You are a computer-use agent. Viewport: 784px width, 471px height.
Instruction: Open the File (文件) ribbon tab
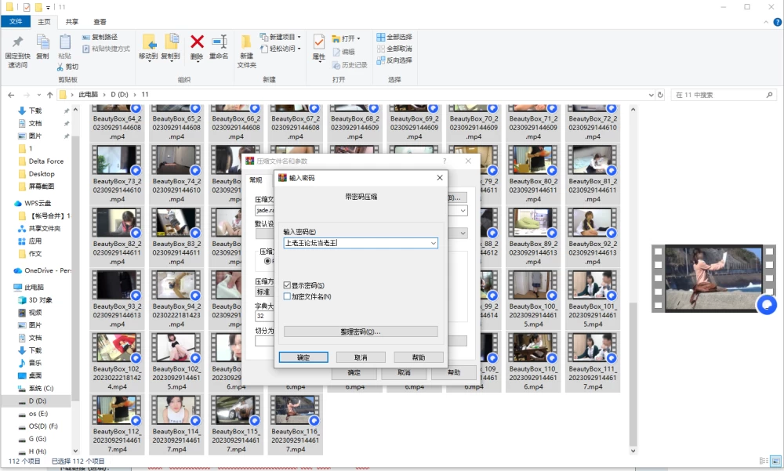click(x=16, y=21)
